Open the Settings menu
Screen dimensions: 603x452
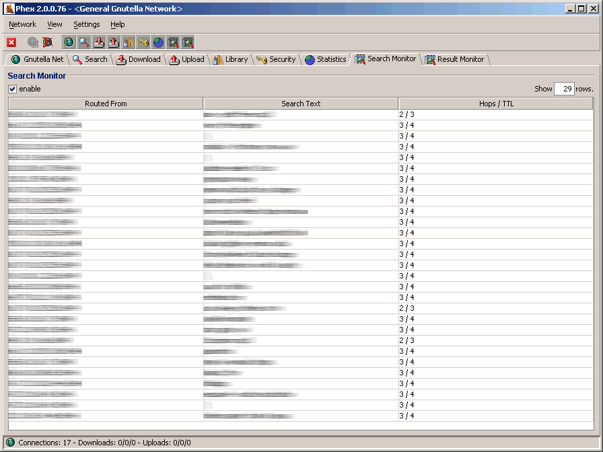[87, 24]
